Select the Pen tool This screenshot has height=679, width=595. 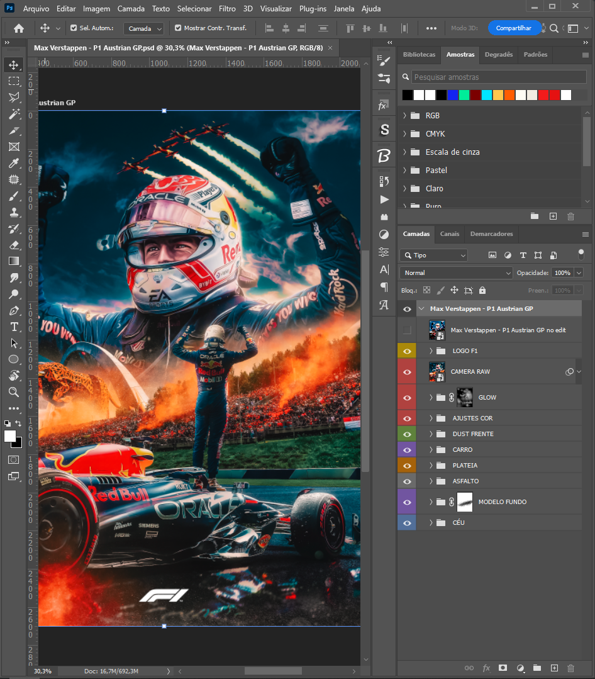click(14, 310)
